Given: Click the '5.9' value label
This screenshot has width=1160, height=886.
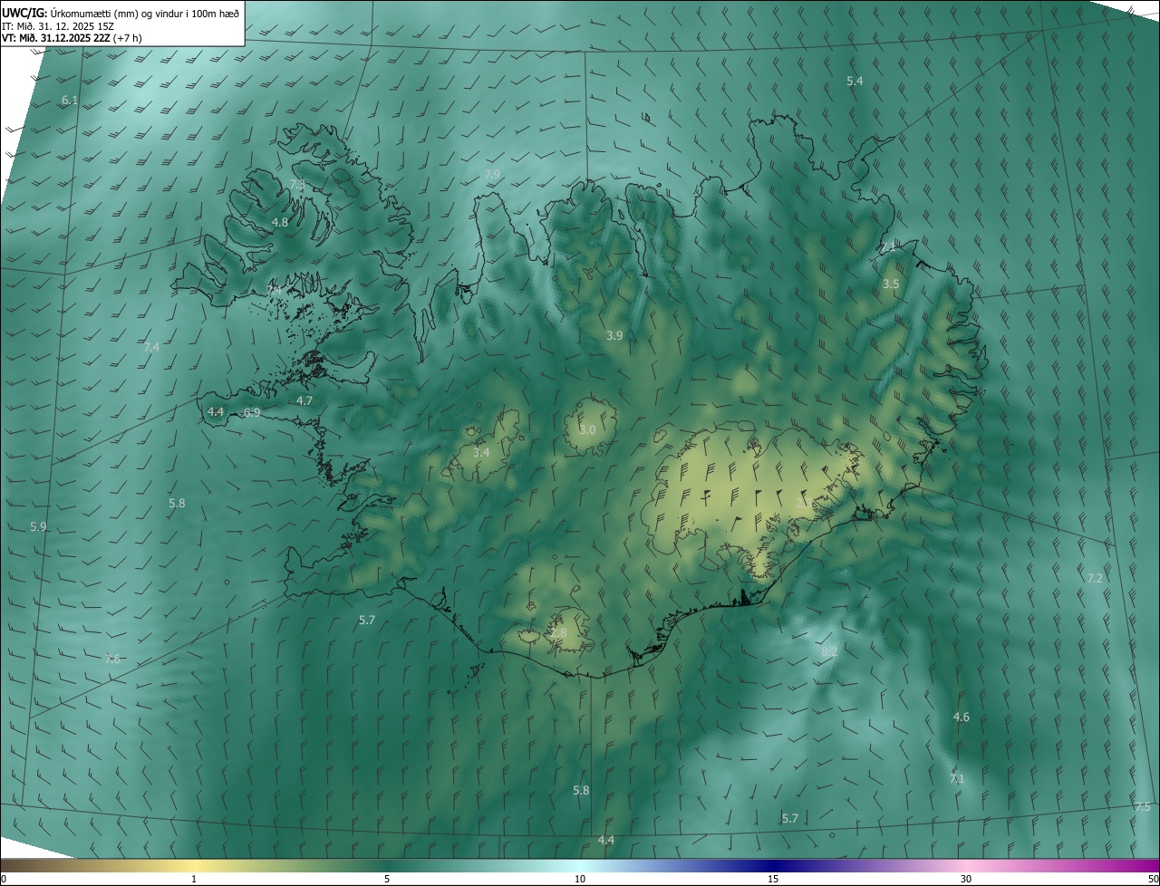Looking at the screenshot, I should pos(38,527).
